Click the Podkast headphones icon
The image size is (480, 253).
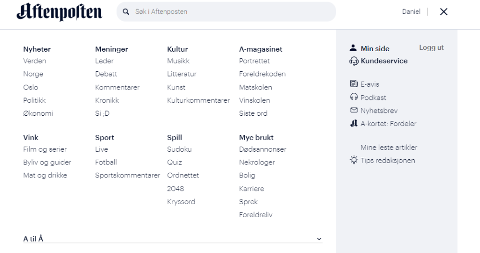tap(354, 98)
